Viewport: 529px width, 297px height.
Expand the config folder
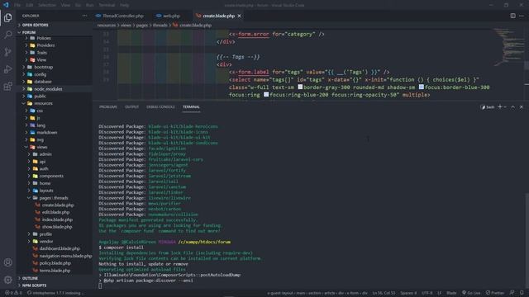pos(40,74)
